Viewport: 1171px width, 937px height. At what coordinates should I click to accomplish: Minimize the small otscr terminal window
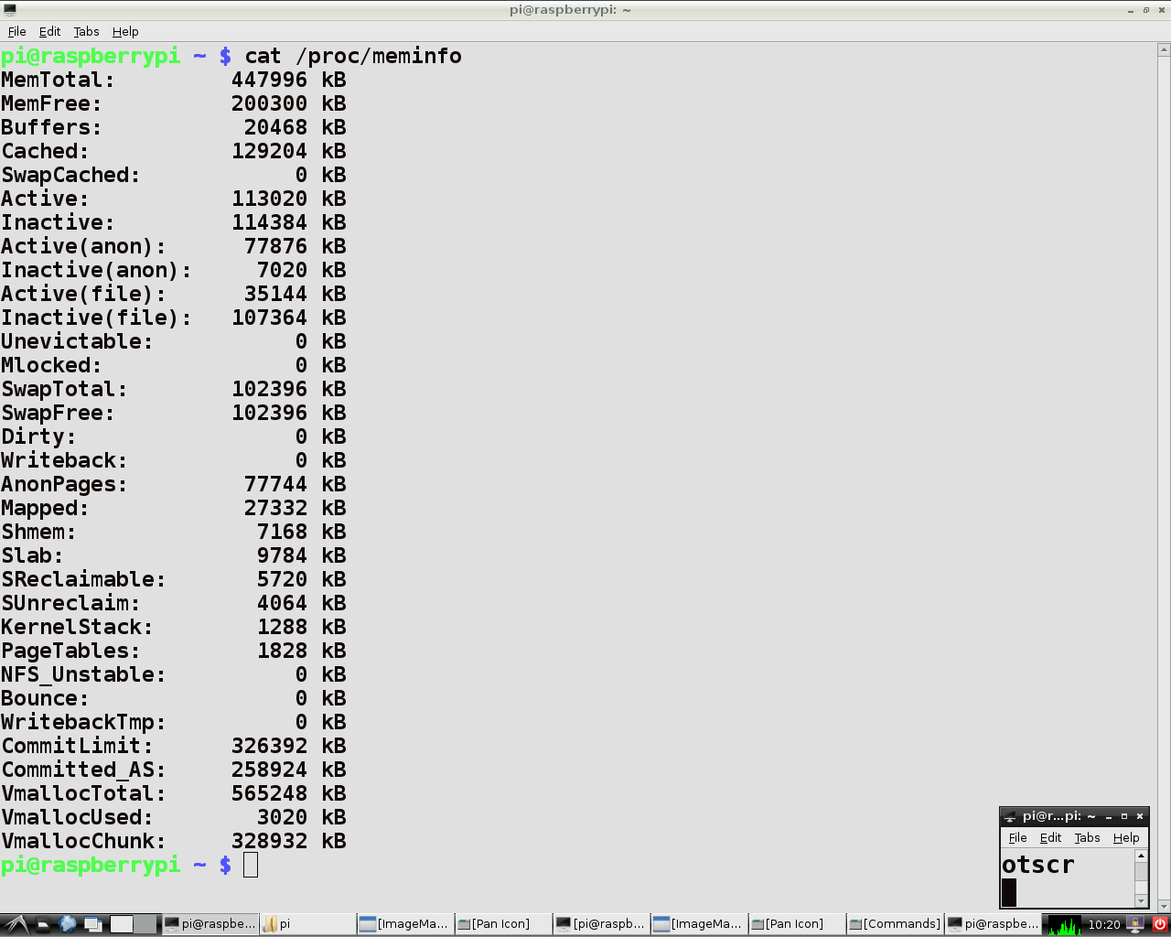pos(1109,816)
